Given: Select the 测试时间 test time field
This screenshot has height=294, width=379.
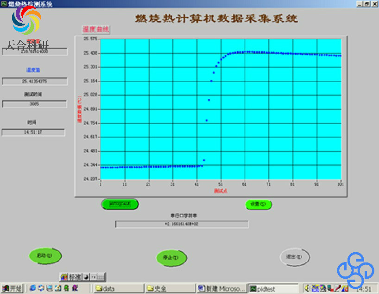Looking at the screenshot, I should pyautogui.click(x=34, y=104).
